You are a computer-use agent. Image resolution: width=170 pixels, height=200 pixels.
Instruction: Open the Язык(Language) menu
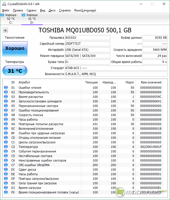pos(85,10)
